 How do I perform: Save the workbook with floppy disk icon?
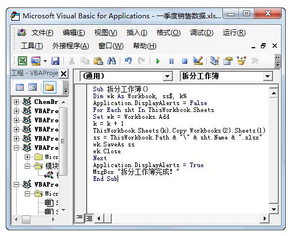pos(55,61)
